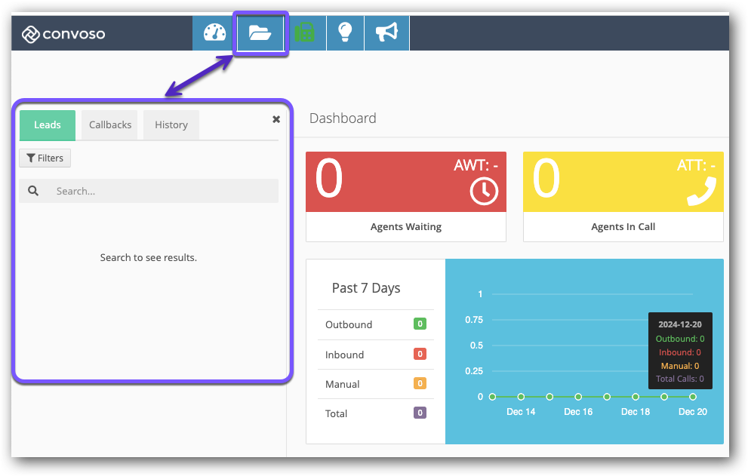Switch to the Callbacks tab

click(109, 124)
